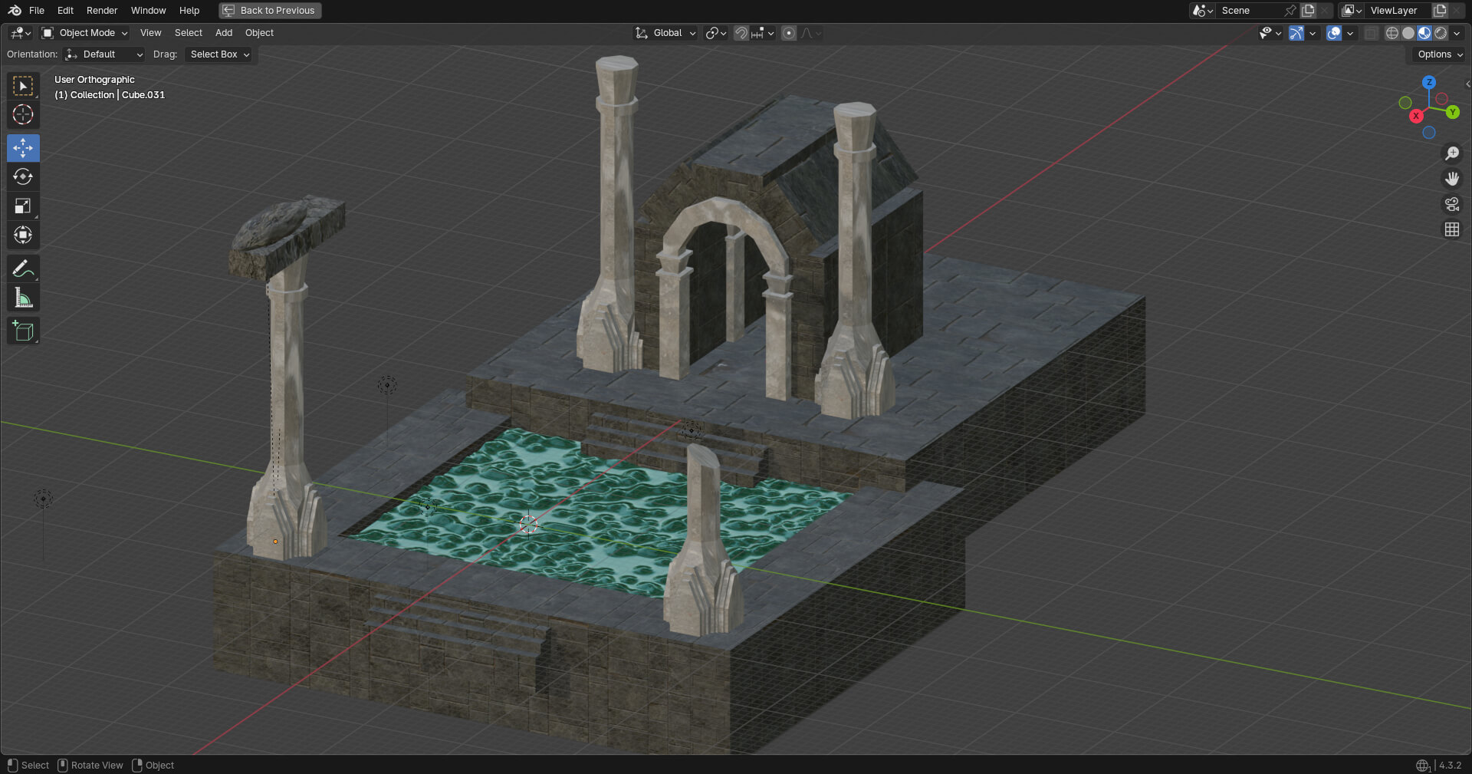Activate the Scale tool
The width and height of the screenshot is (1472, 774).
[23, 206]
